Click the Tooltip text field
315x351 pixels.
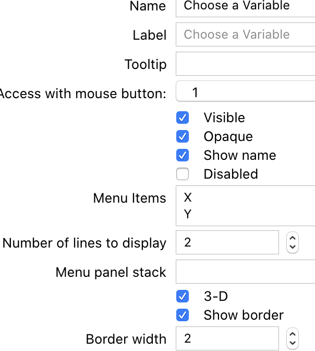[x=245, y=64]
